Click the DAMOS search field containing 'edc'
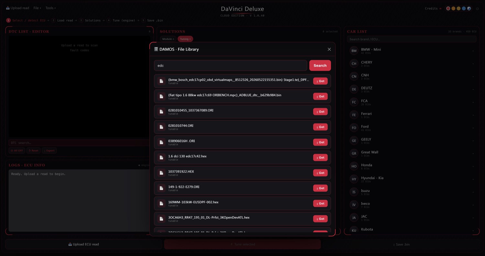Image resolution: width=485 pixels, height=256 pixels. (x=231, y=66)
